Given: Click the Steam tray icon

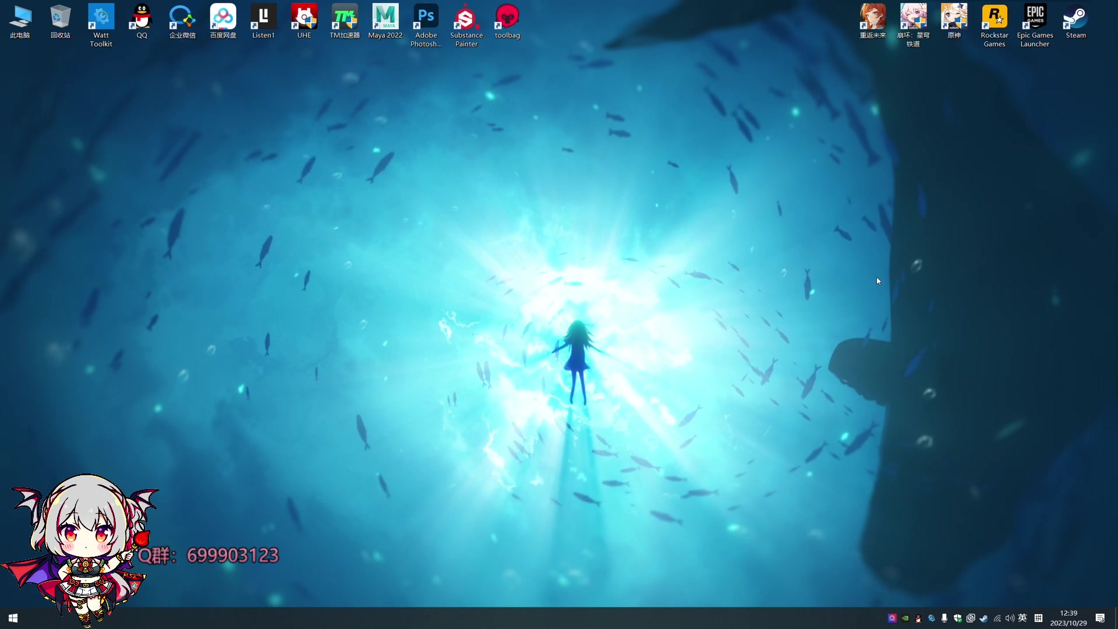Looking at the screenshot, I should click(984, 619).
